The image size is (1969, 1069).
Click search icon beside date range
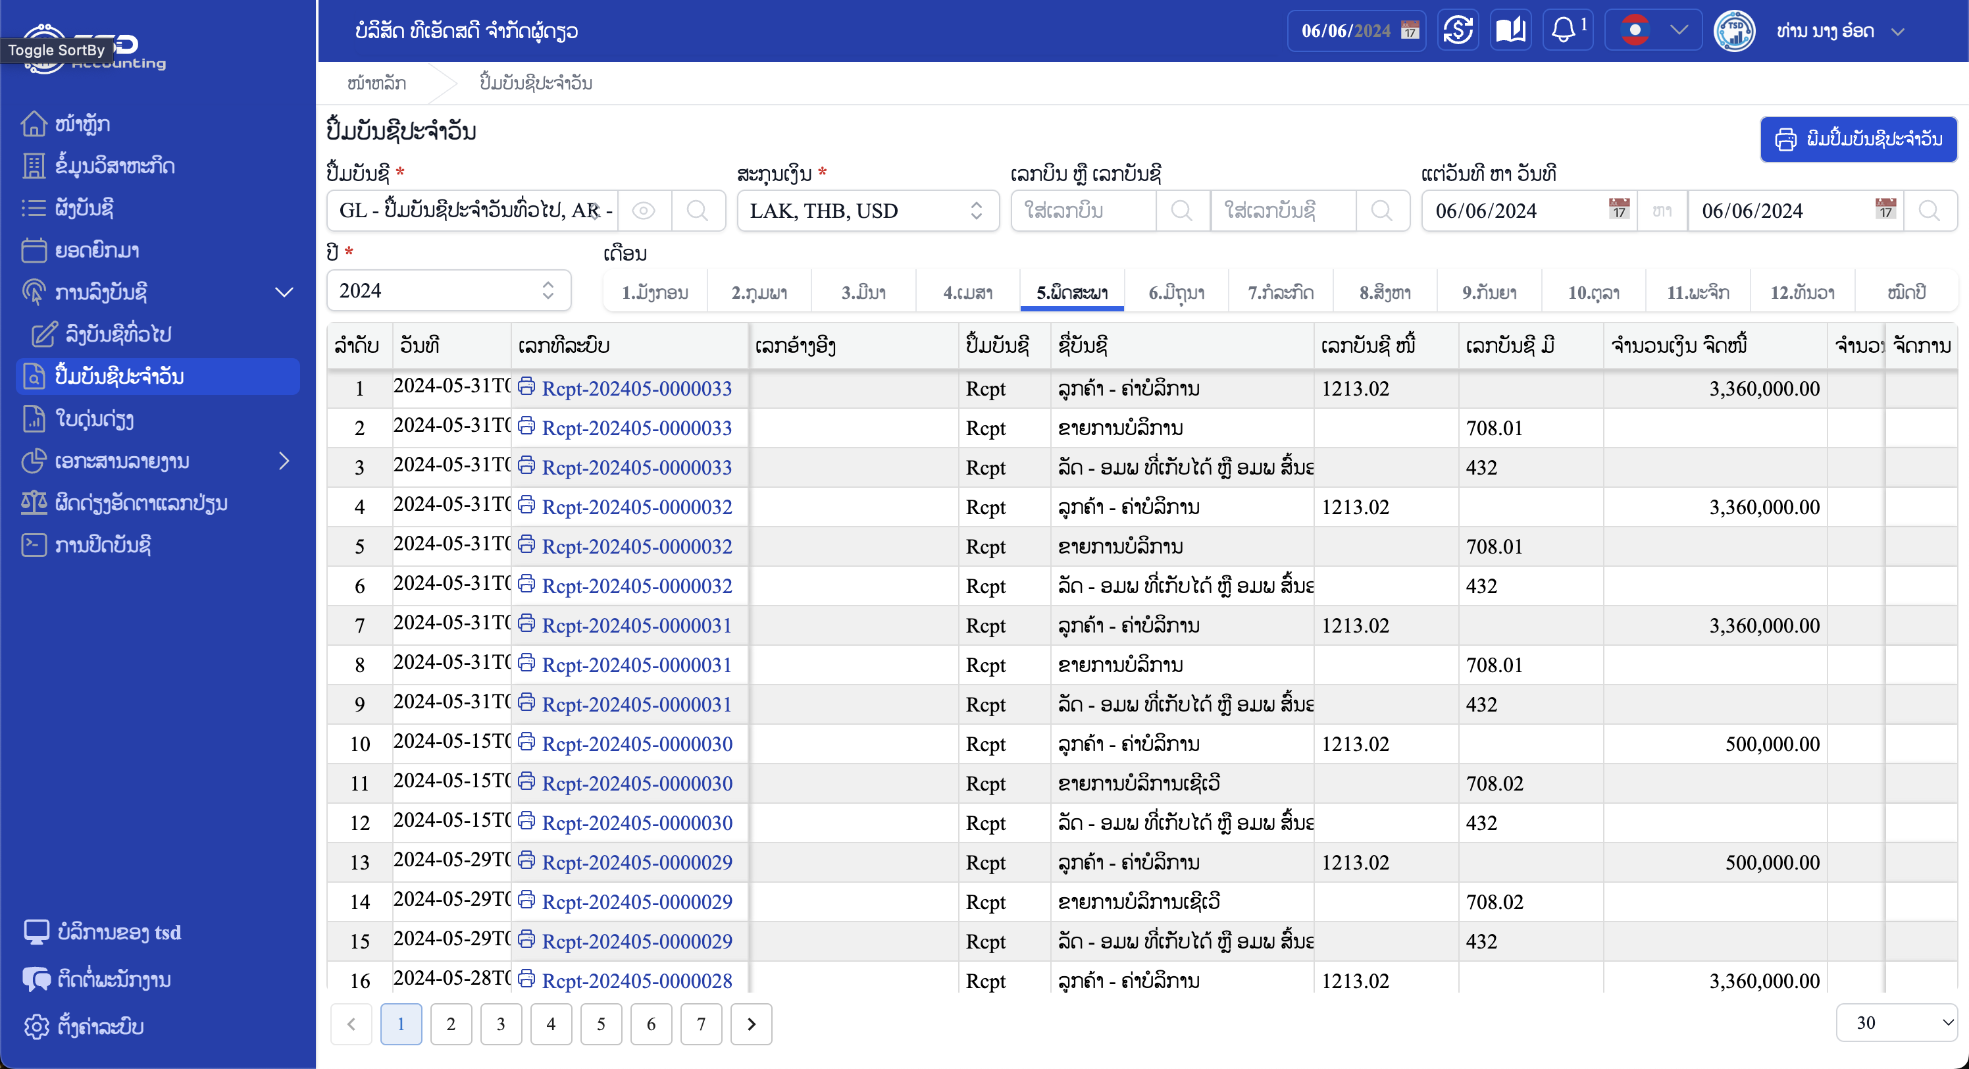coord(1930,210)
